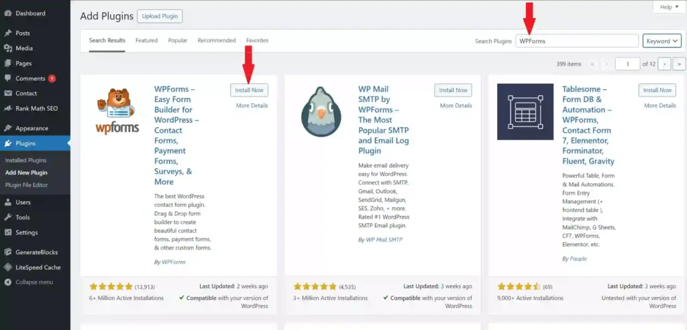Click the Tablesome table logo
Screen dimensions: 687x330
click(525, 112)
